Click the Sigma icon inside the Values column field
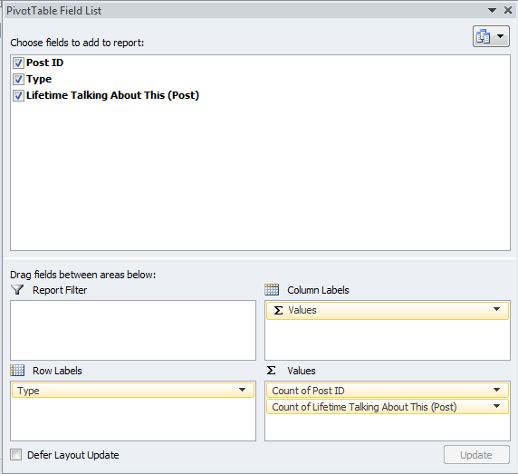 278,310
